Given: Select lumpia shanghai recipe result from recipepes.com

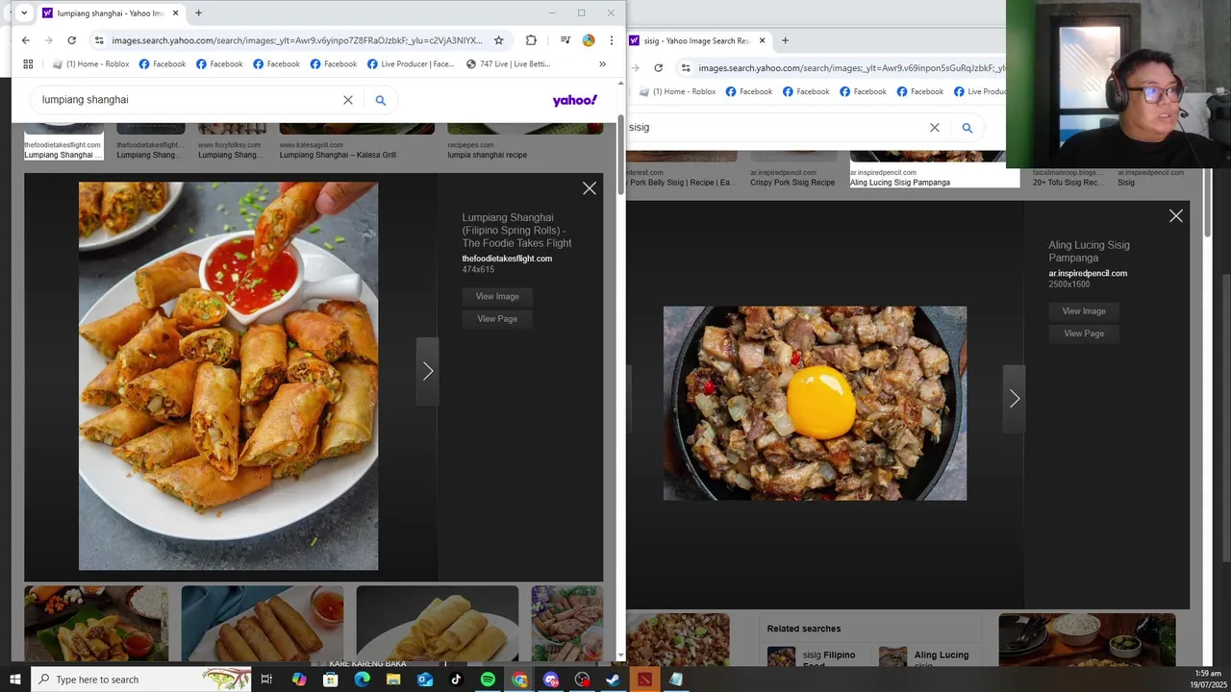Looking at the screenshot, I should [487, 155].
